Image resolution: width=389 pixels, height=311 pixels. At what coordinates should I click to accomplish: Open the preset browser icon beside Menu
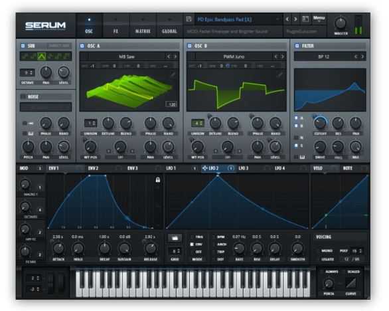coord(305,19)
